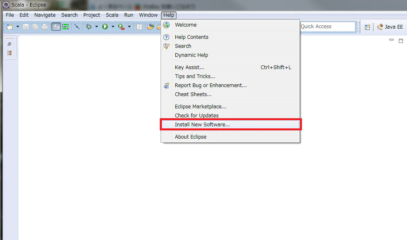The width and height of the screenshot is (407, 240).
Task: Select Dynamic Help menu entry
Action: tap(230, 55)
